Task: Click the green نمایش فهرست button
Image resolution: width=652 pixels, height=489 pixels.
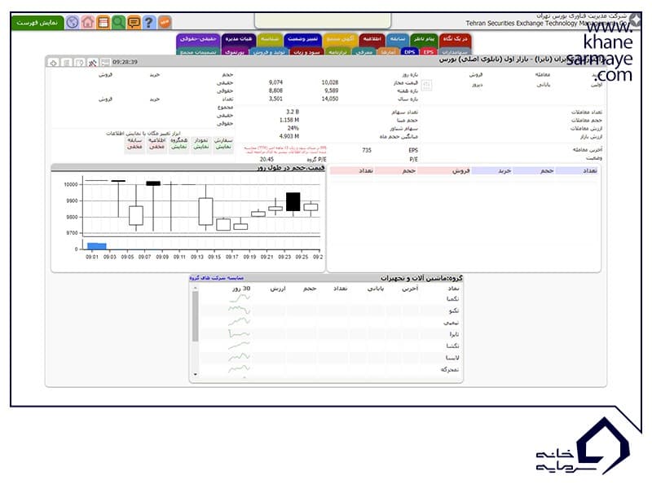Action: coord(37,23)
